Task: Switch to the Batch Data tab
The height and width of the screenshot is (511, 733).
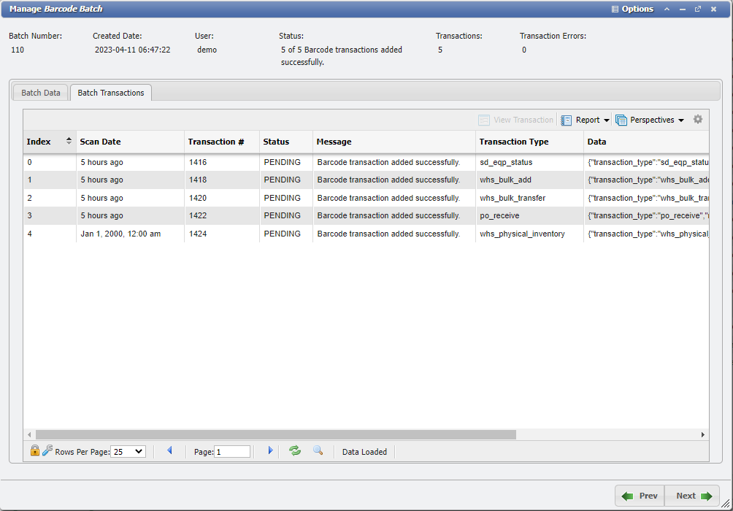Action: coord(40,93)
